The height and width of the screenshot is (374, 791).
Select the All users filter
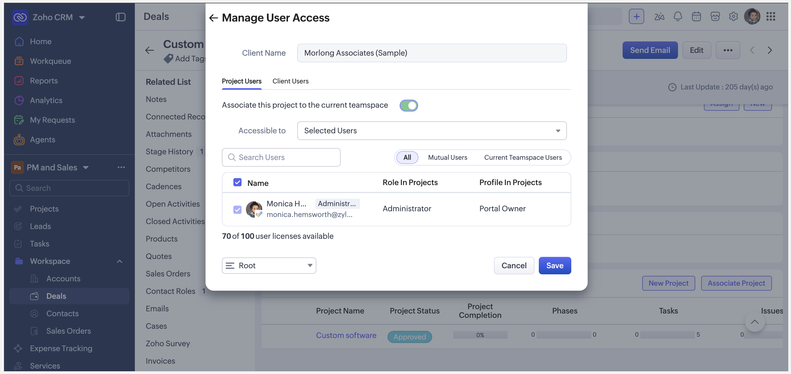coord(407,157)
